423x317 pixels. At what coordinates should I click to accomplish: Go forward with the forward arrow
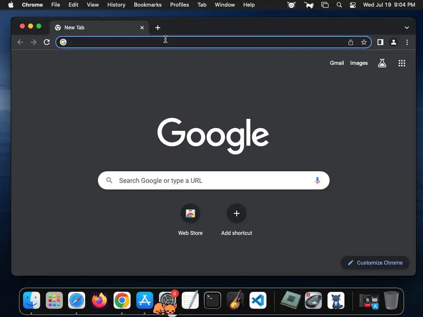click(33, 42)
